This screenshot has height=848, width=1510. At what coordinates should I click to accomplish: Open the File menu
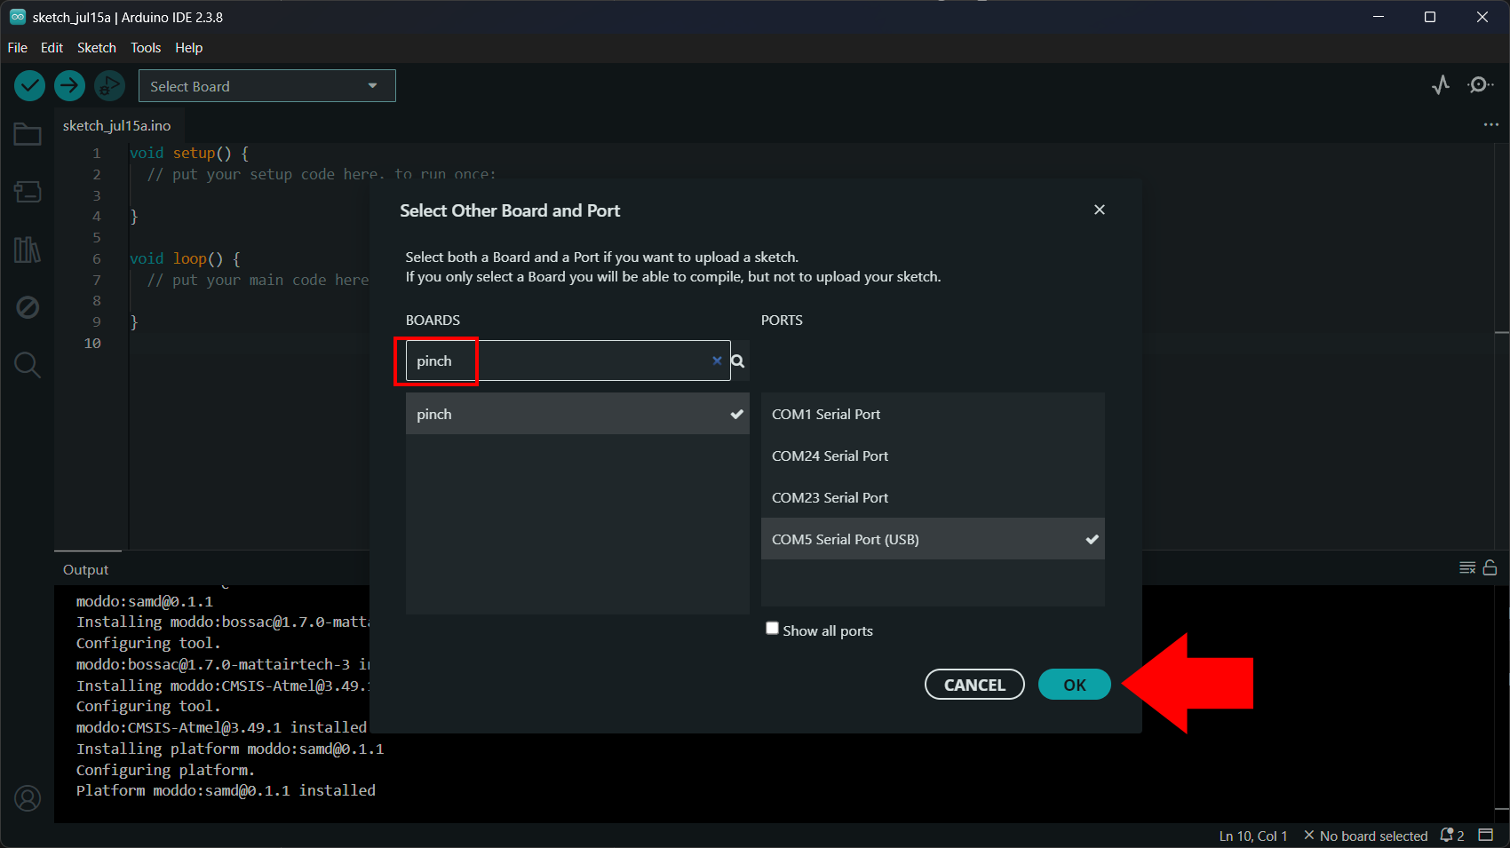(x=18, y=48)
